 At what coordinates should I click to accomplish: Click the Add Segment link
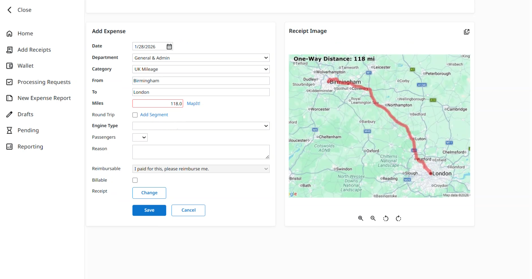[x=154, y=115]
